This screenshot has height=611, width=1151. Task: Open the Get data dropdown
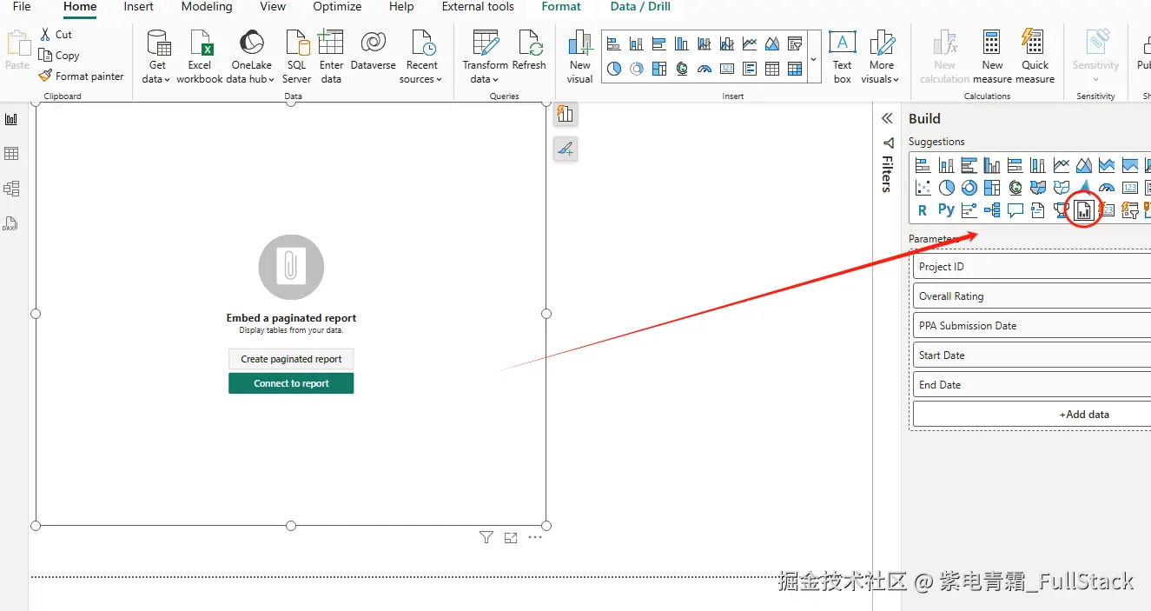coord(157,56)
